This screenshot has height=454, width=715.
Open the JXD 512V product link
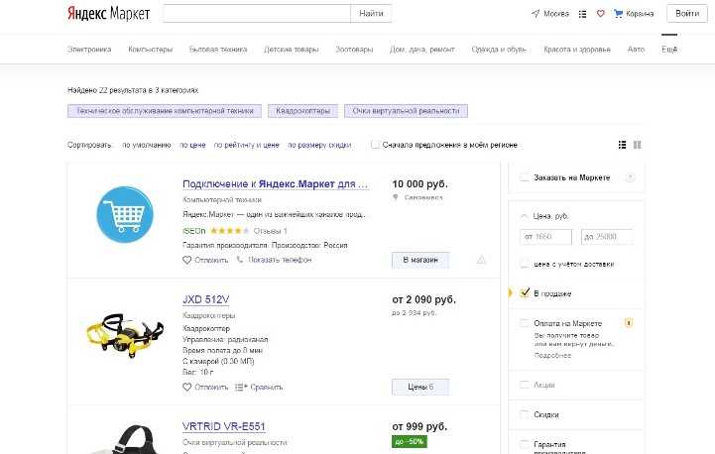tap(206, 299)
